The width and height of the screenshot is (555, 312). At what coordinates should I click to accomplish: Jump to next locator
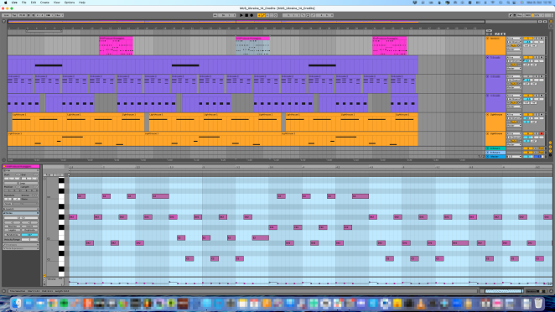point(490,34)
